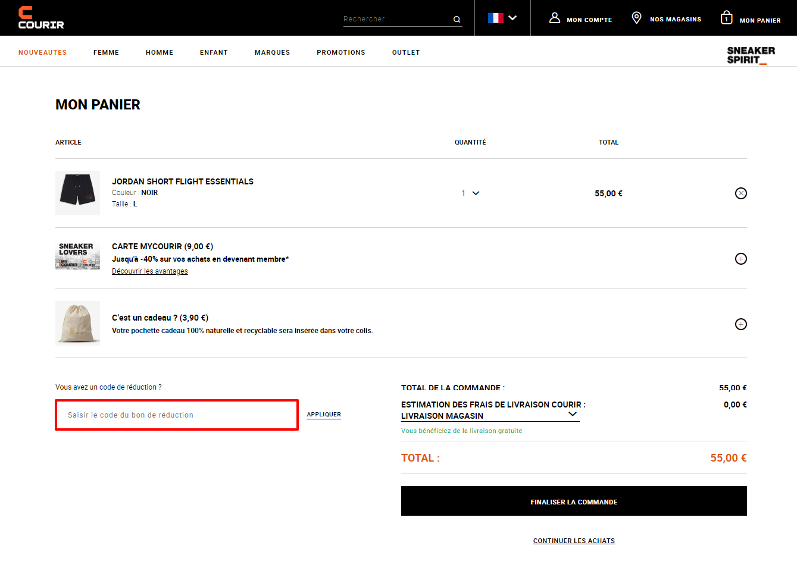Screen dimensions: 797x577
Task: Expand the quantity dropdown for Jordan short
Action: 470,193
